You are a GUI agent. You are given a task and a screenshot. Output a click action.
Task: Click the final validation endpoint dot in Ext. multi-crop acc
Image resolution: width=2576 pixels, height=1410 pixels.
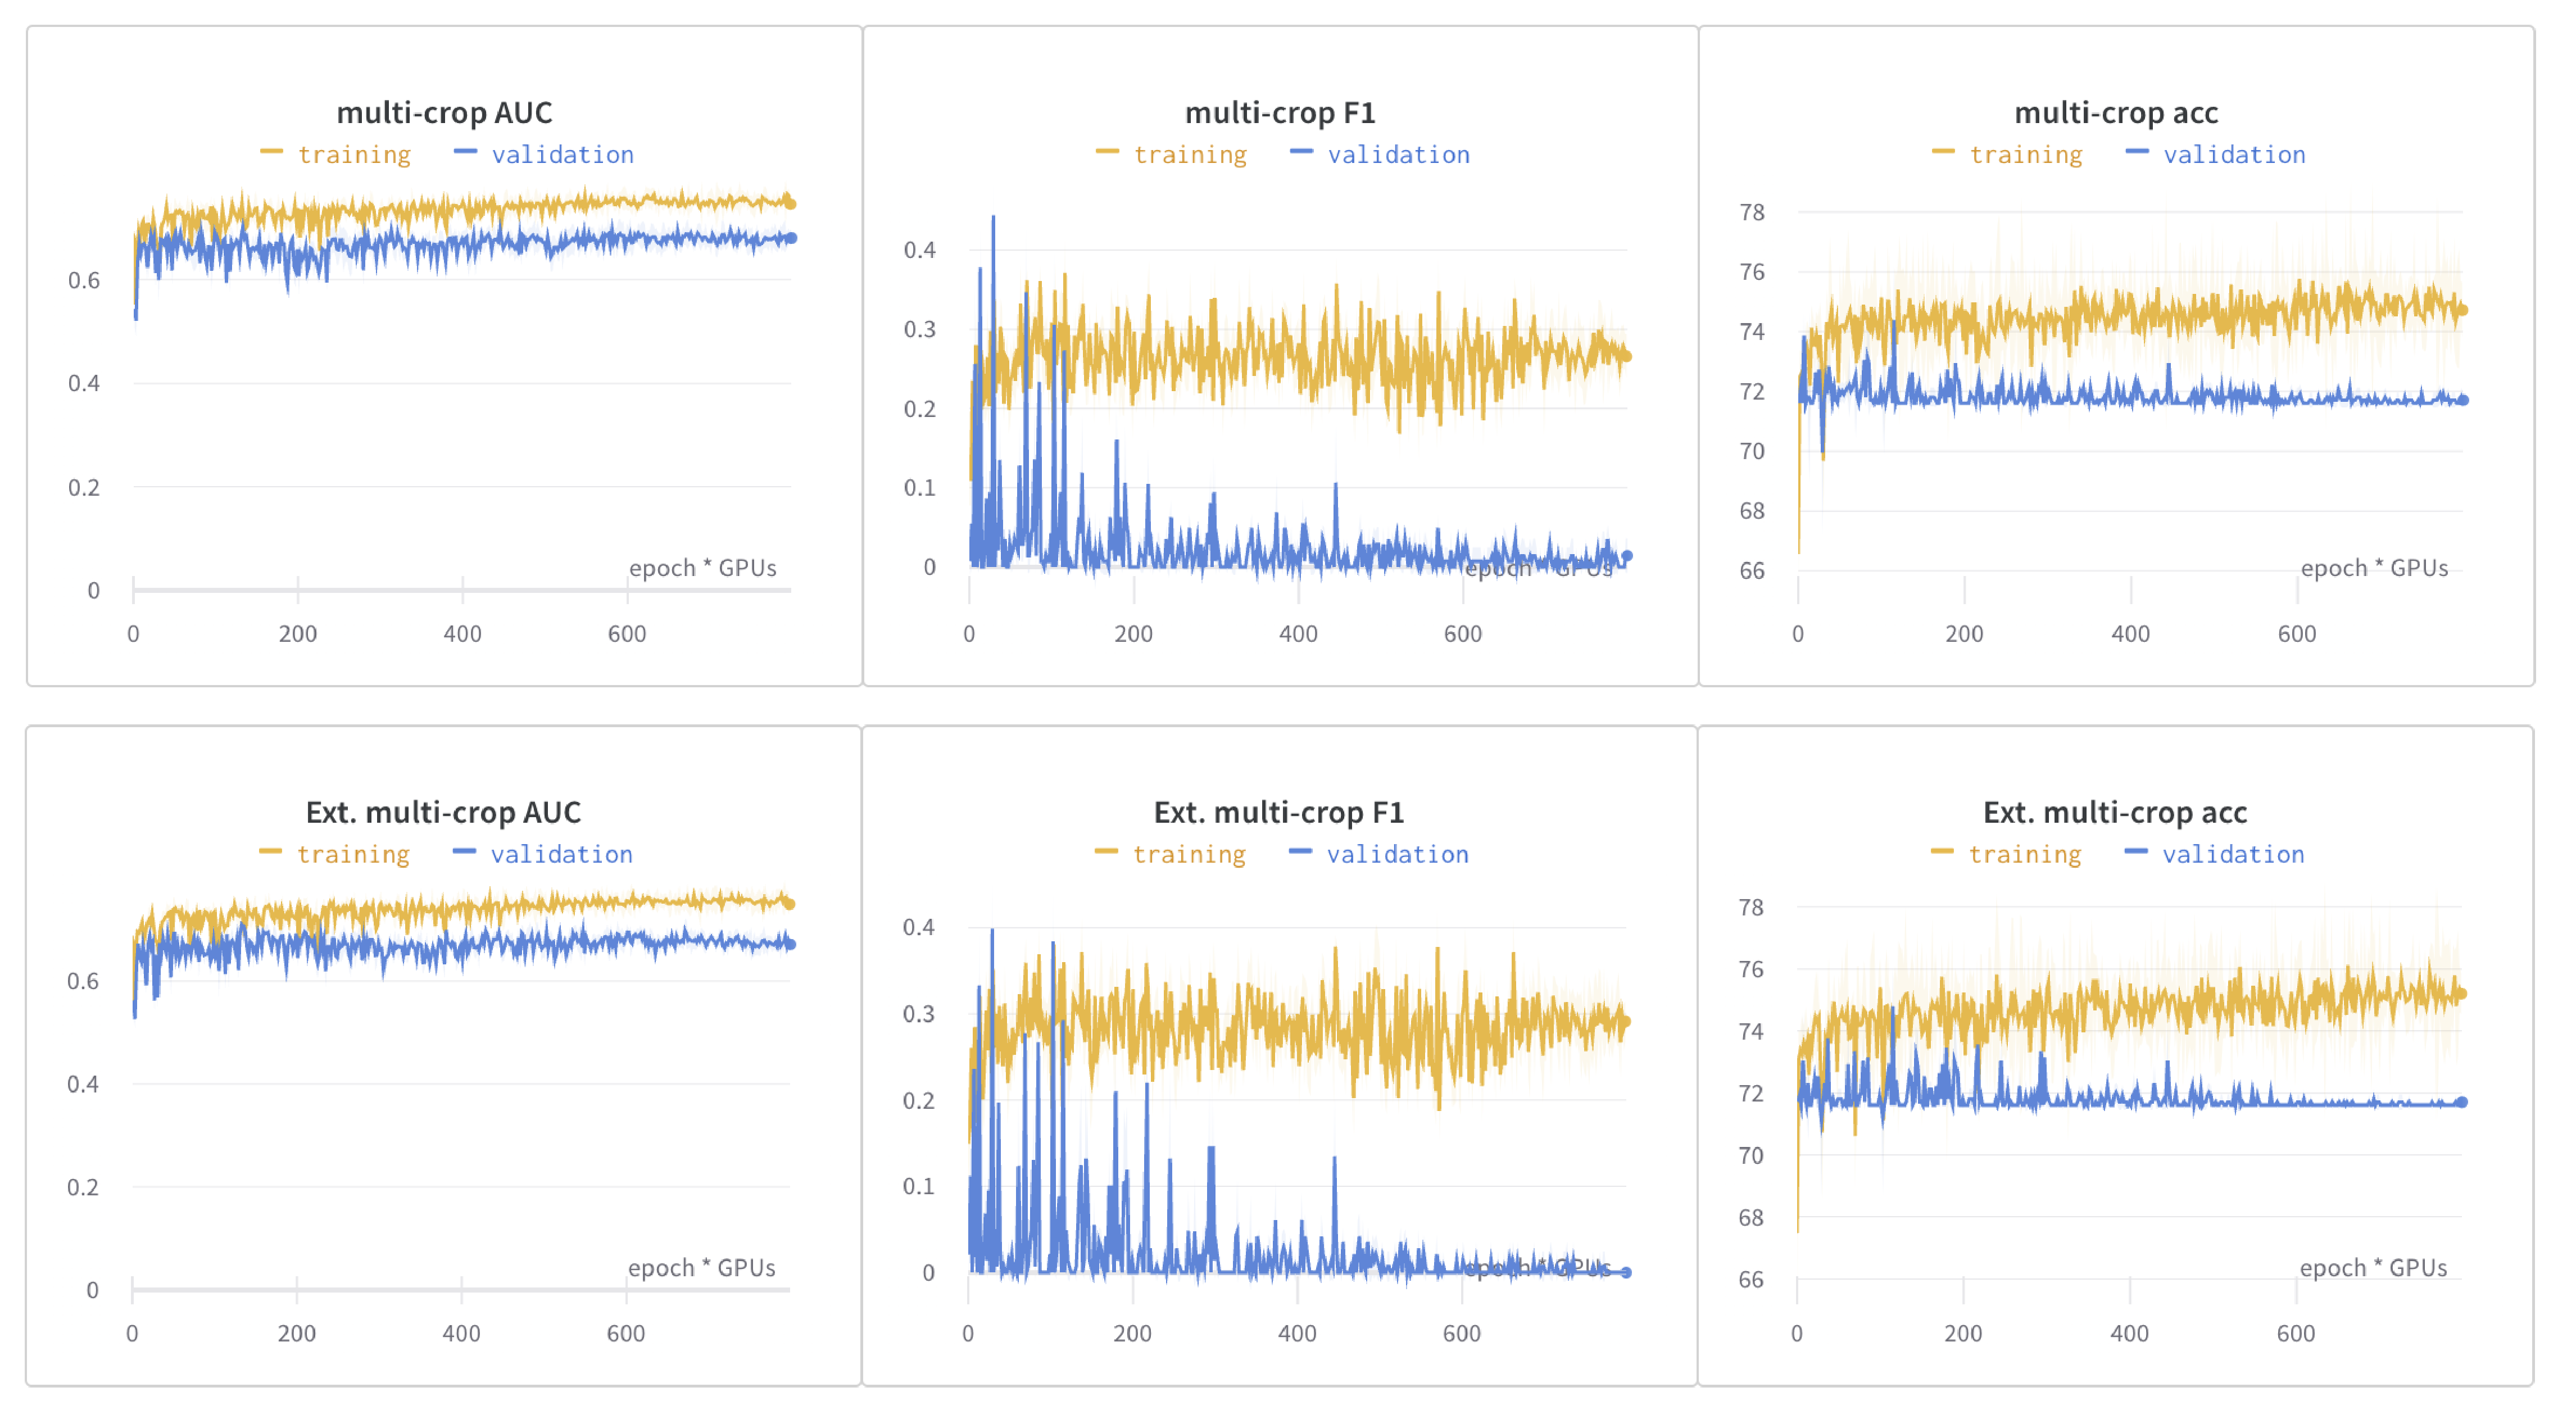click(2462, 1102)
